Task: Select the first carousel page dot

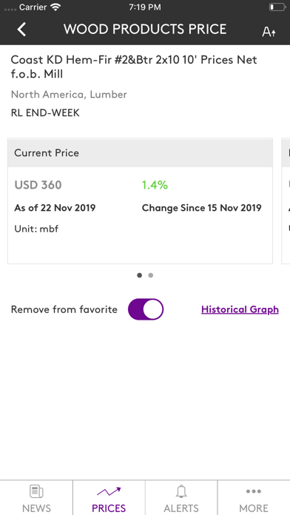Action: point(140,275)
